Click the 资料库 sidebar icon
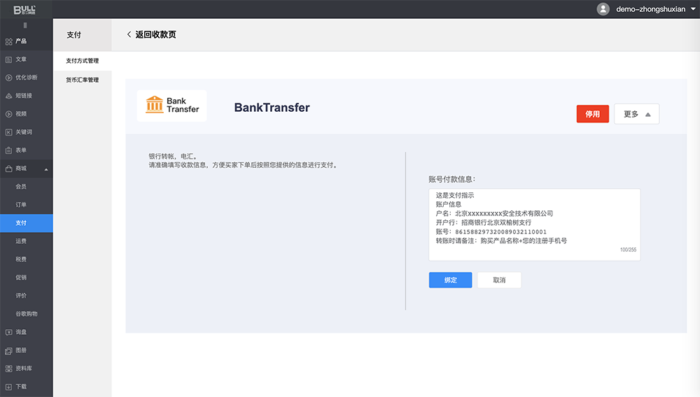Screen dimensions: 700x397 point(8,368)
